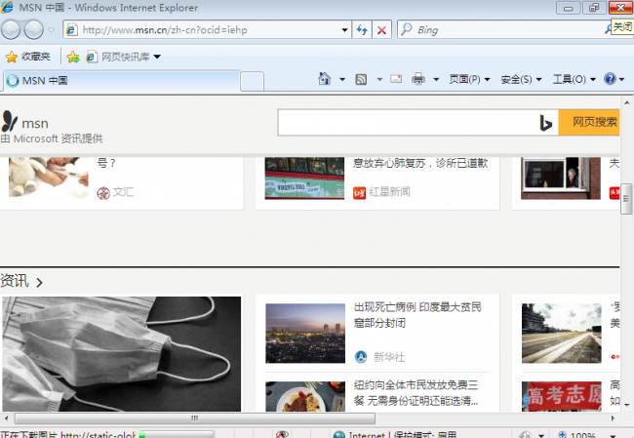
Task: Open the face masks featured image
Action: (x=121, y=354)
